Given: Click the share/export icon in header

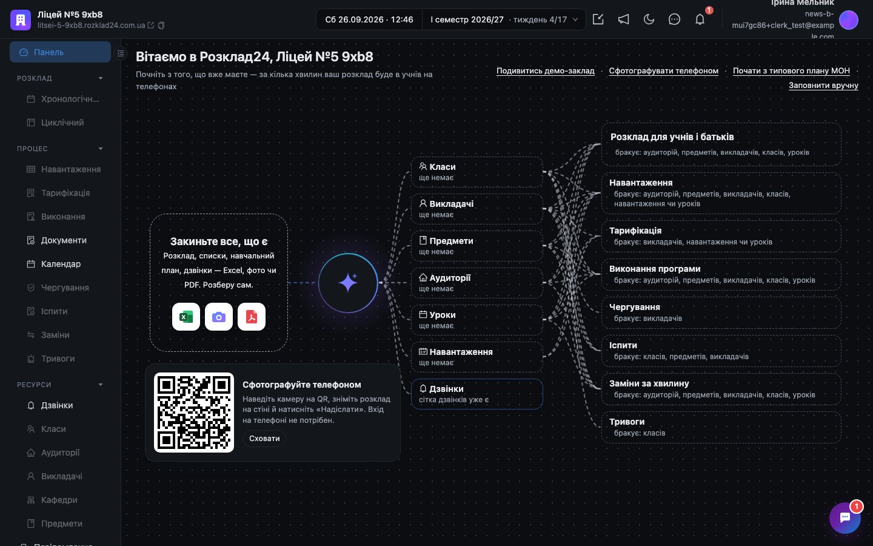Looking at the screenshot, I should click(598, 19).
